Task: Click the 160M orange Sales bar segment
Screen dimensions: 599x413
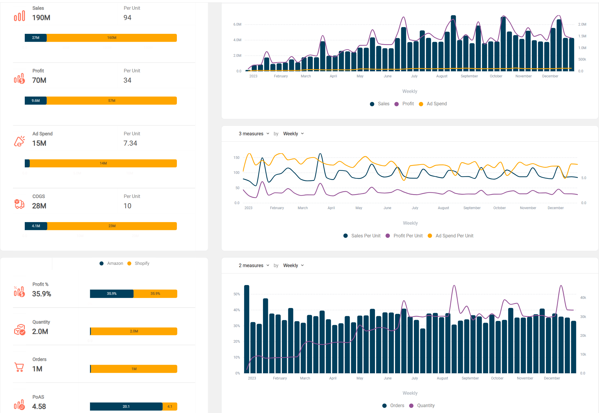Action: [x=112, y=38]
